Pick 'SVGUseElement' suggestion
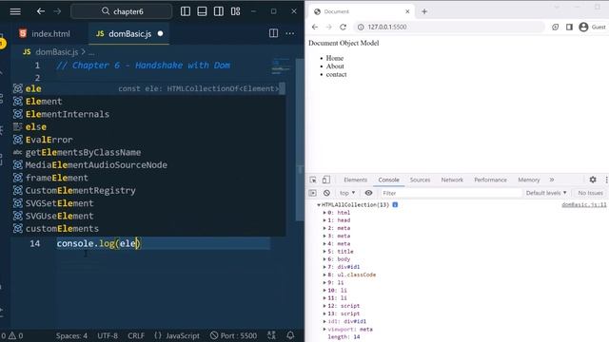Screen dimensions: 609x342 click(x=148, y=216)
